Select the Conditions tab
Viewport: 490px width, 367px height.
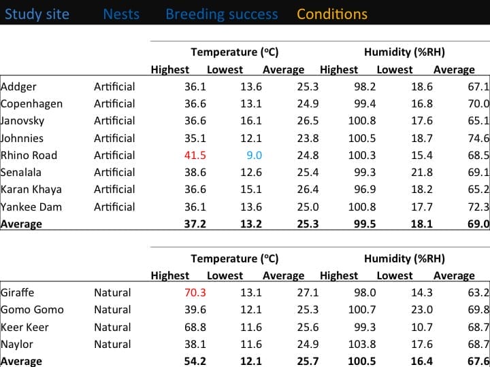click(x=332, y=14)
